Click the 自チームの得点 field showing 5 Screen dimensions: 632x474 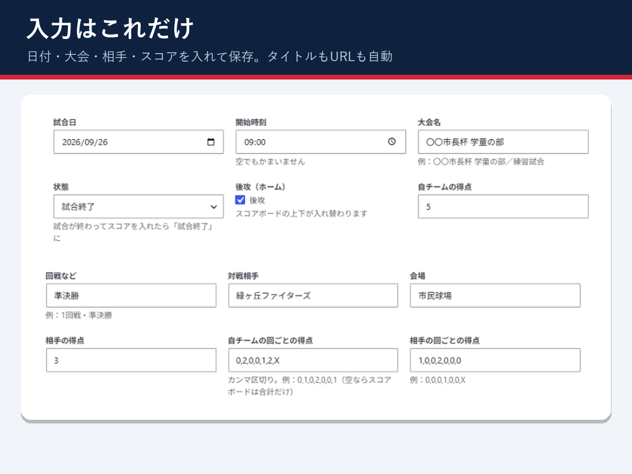[503, 206]
